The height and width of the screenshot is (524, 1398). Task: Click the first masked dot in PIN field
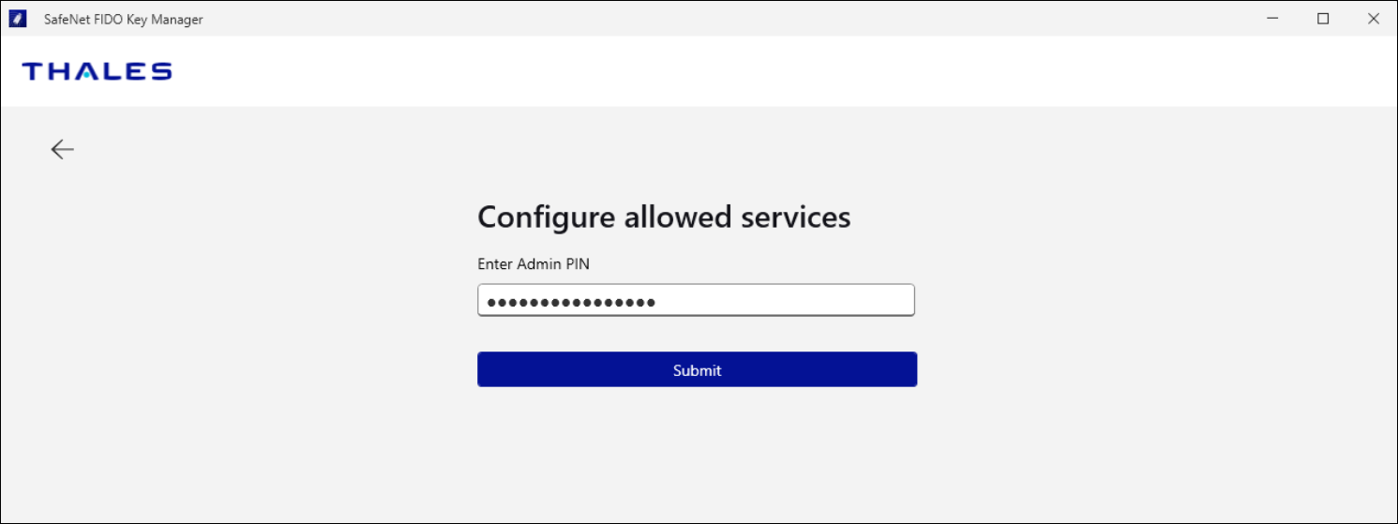491,302
